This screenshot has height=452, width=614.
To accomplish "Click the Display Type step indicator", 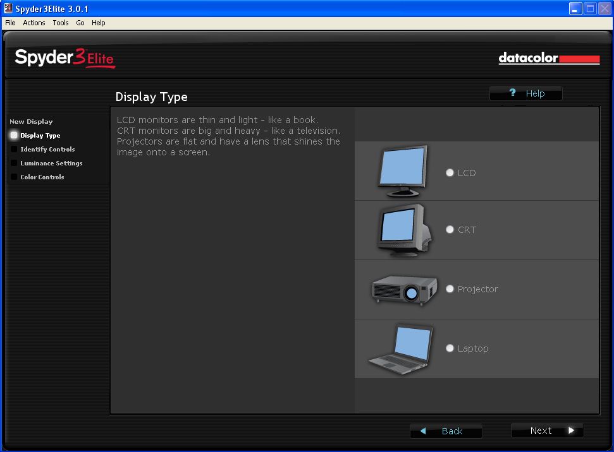I will tap(14, 135).
